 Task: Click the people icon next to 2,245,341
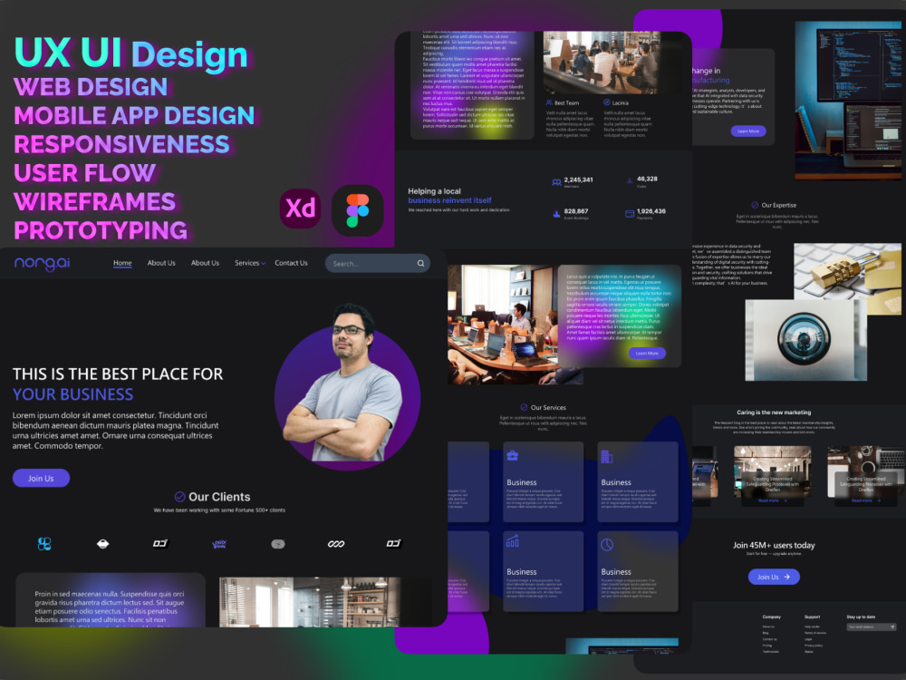pyautogui.click(x=556, y=182)
